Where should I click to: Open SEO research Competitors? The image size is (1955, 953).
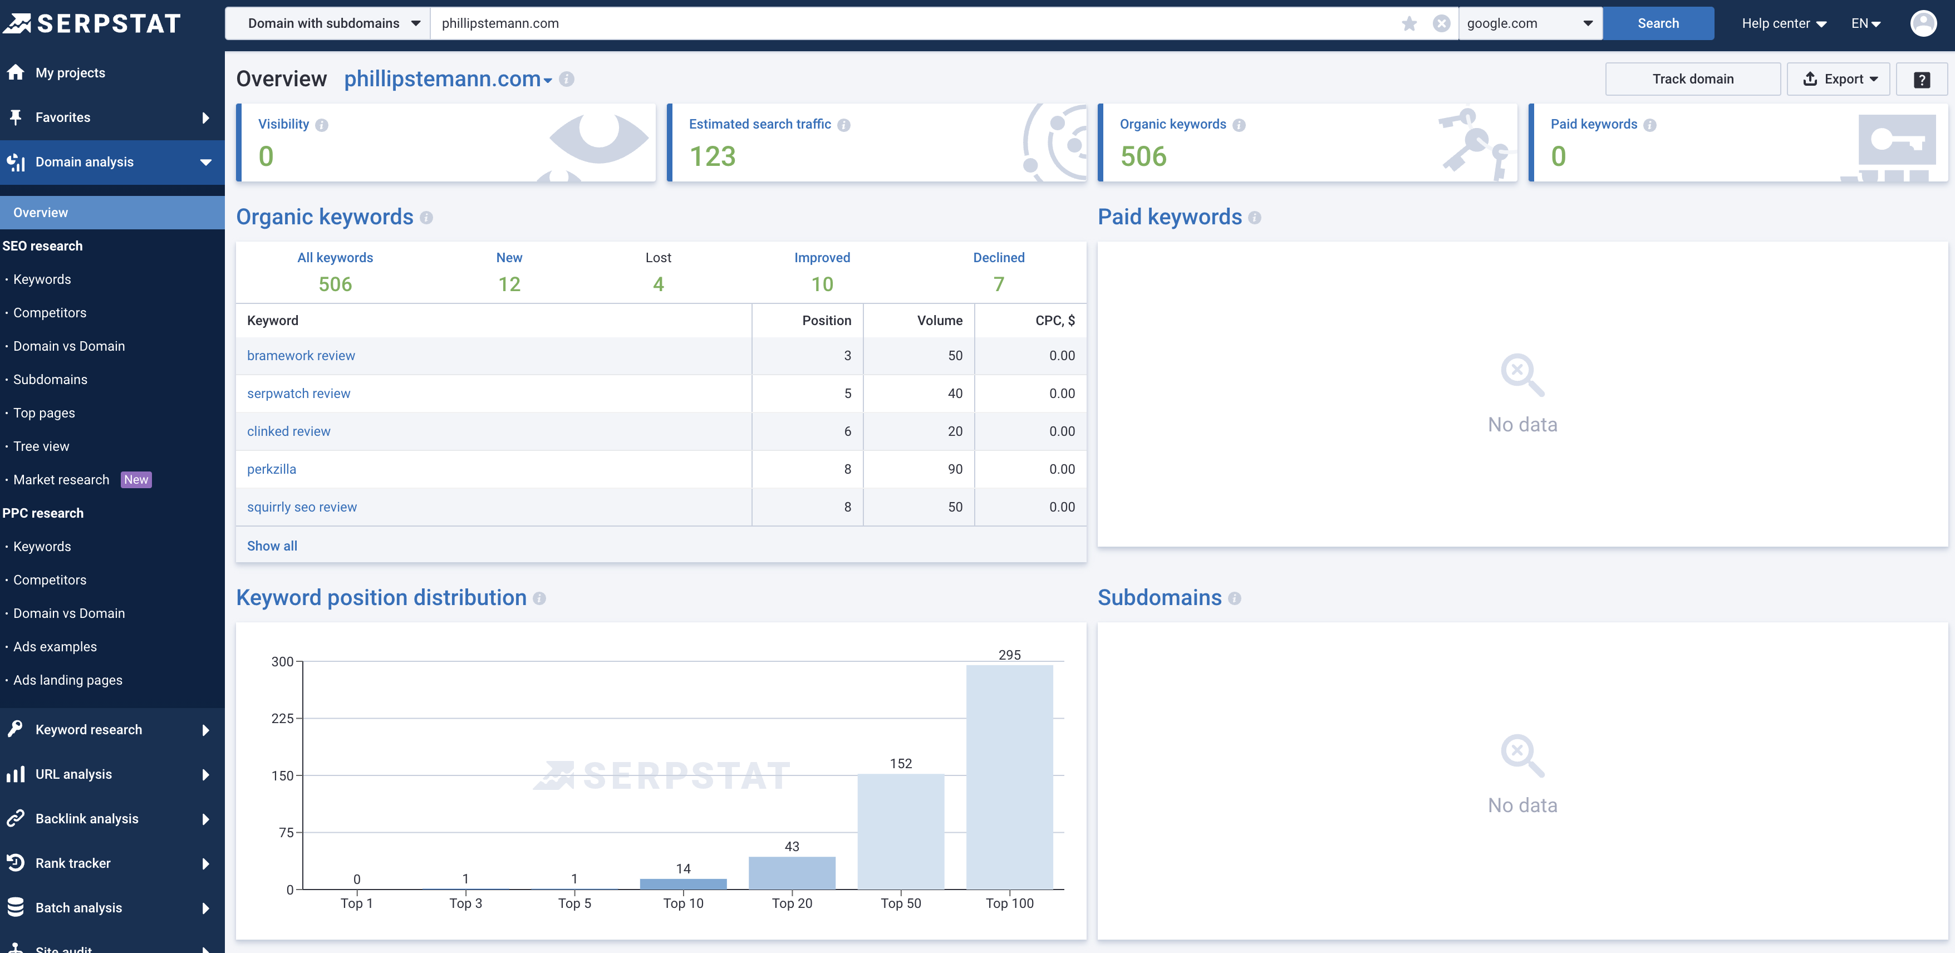click(x=50, y=313)
